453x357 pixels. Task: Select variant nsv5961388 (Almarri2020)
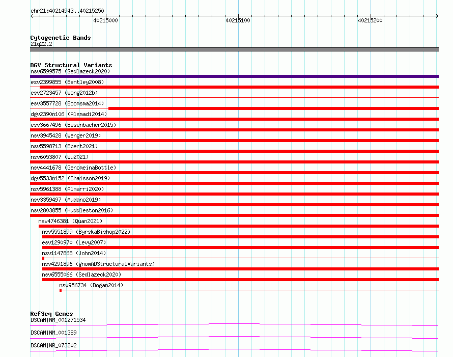[67, 189]
